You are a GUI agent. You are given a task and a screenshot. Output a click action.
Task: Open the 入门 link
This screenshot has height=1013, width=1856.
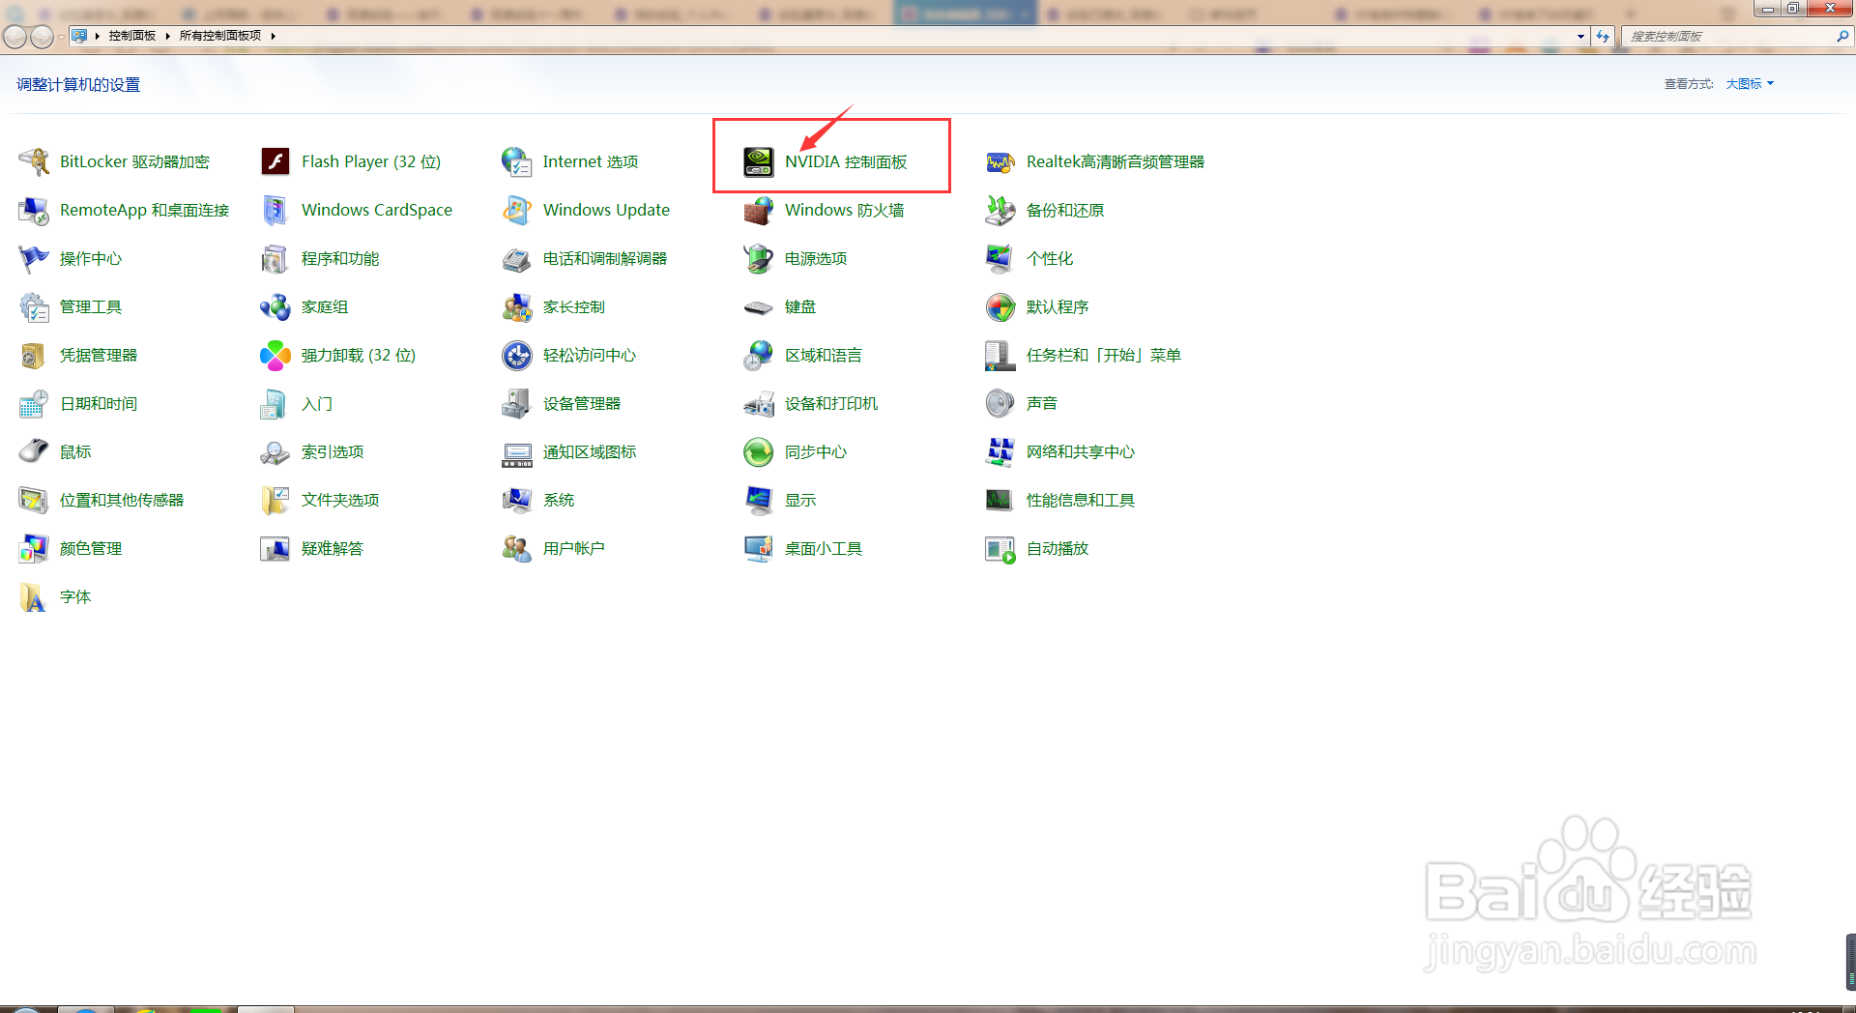pos(317,403)
